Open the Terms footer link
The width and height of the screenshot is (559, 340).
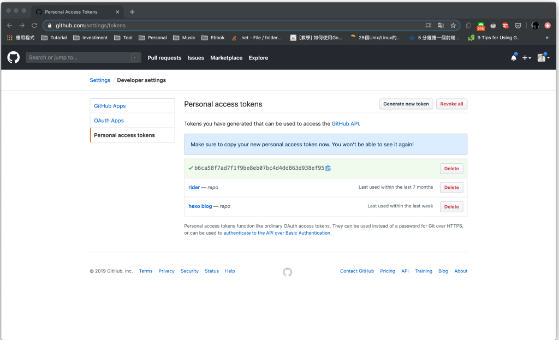coord(145,271)
